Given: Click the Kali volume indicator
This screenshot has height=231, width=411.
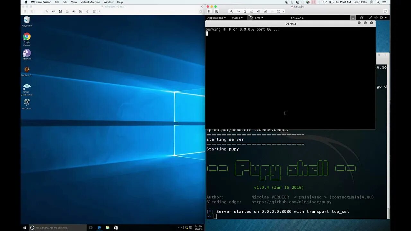Looking at the screenshot, I should [x=376, y=18].
